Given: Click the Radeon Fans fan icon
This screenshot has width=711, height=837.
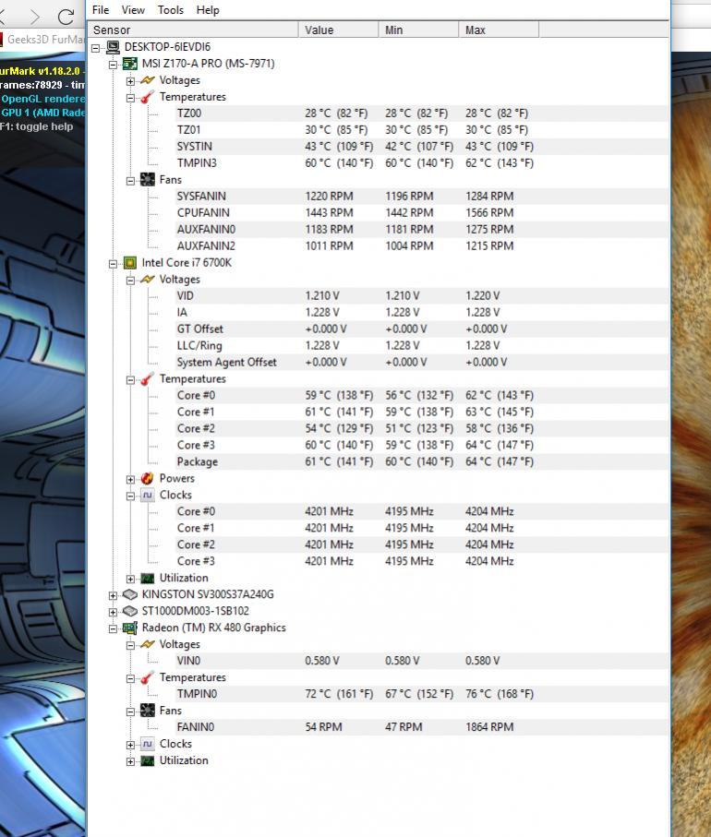Looking at the screenshot, I should pos(148,711).
